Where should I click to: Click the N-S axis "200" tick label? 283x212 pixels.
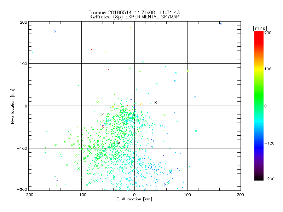[x=24, y=22]
